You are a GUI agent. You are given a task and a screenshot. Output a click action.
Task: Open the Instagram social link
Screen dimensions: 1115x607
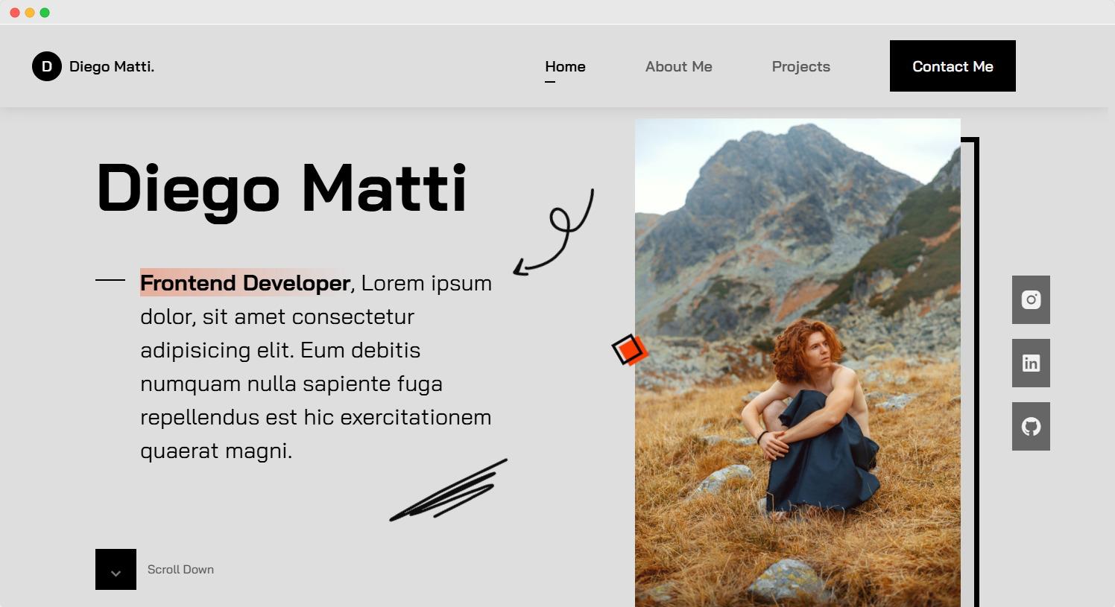pos(1031,299)
